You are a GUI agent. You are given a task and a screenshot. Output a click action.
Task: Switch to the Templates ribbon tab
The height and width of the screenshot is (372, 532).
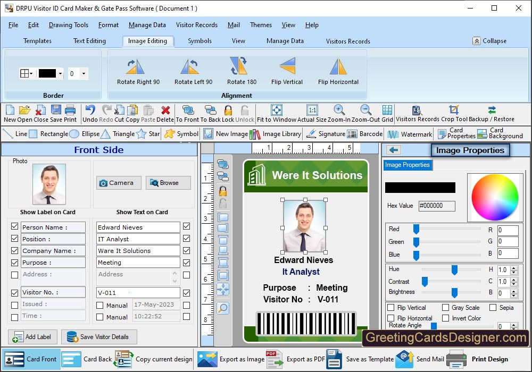(37, 41)
